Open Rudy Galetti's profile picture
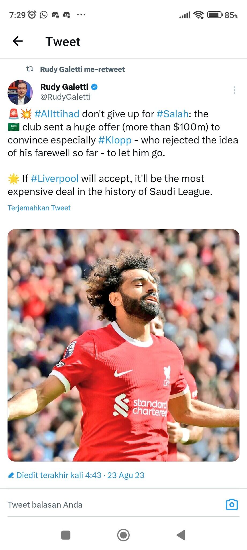This screenshot has width=247, height=550. [20, 92]
